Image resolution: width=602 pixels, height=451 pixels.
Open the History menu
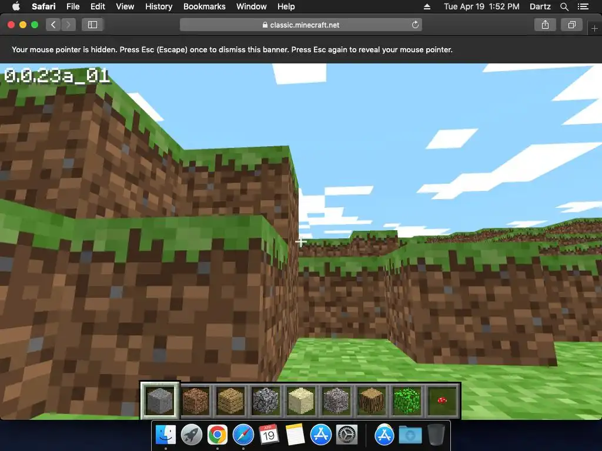[x=159, y=6]
